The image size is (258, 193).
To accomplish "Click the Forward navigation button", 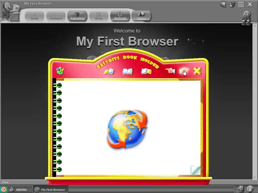I will click(56, 16).
